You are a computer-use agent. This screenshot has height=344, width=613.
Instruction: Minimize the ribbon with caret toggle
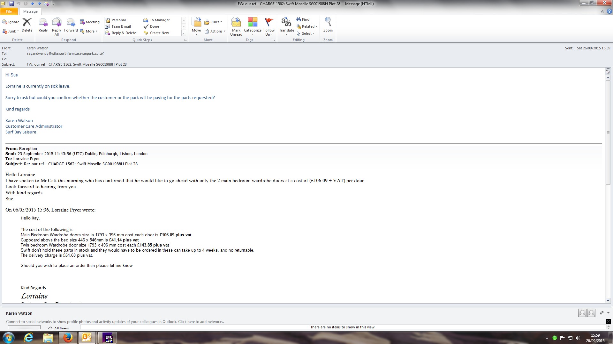click(602, 11)
